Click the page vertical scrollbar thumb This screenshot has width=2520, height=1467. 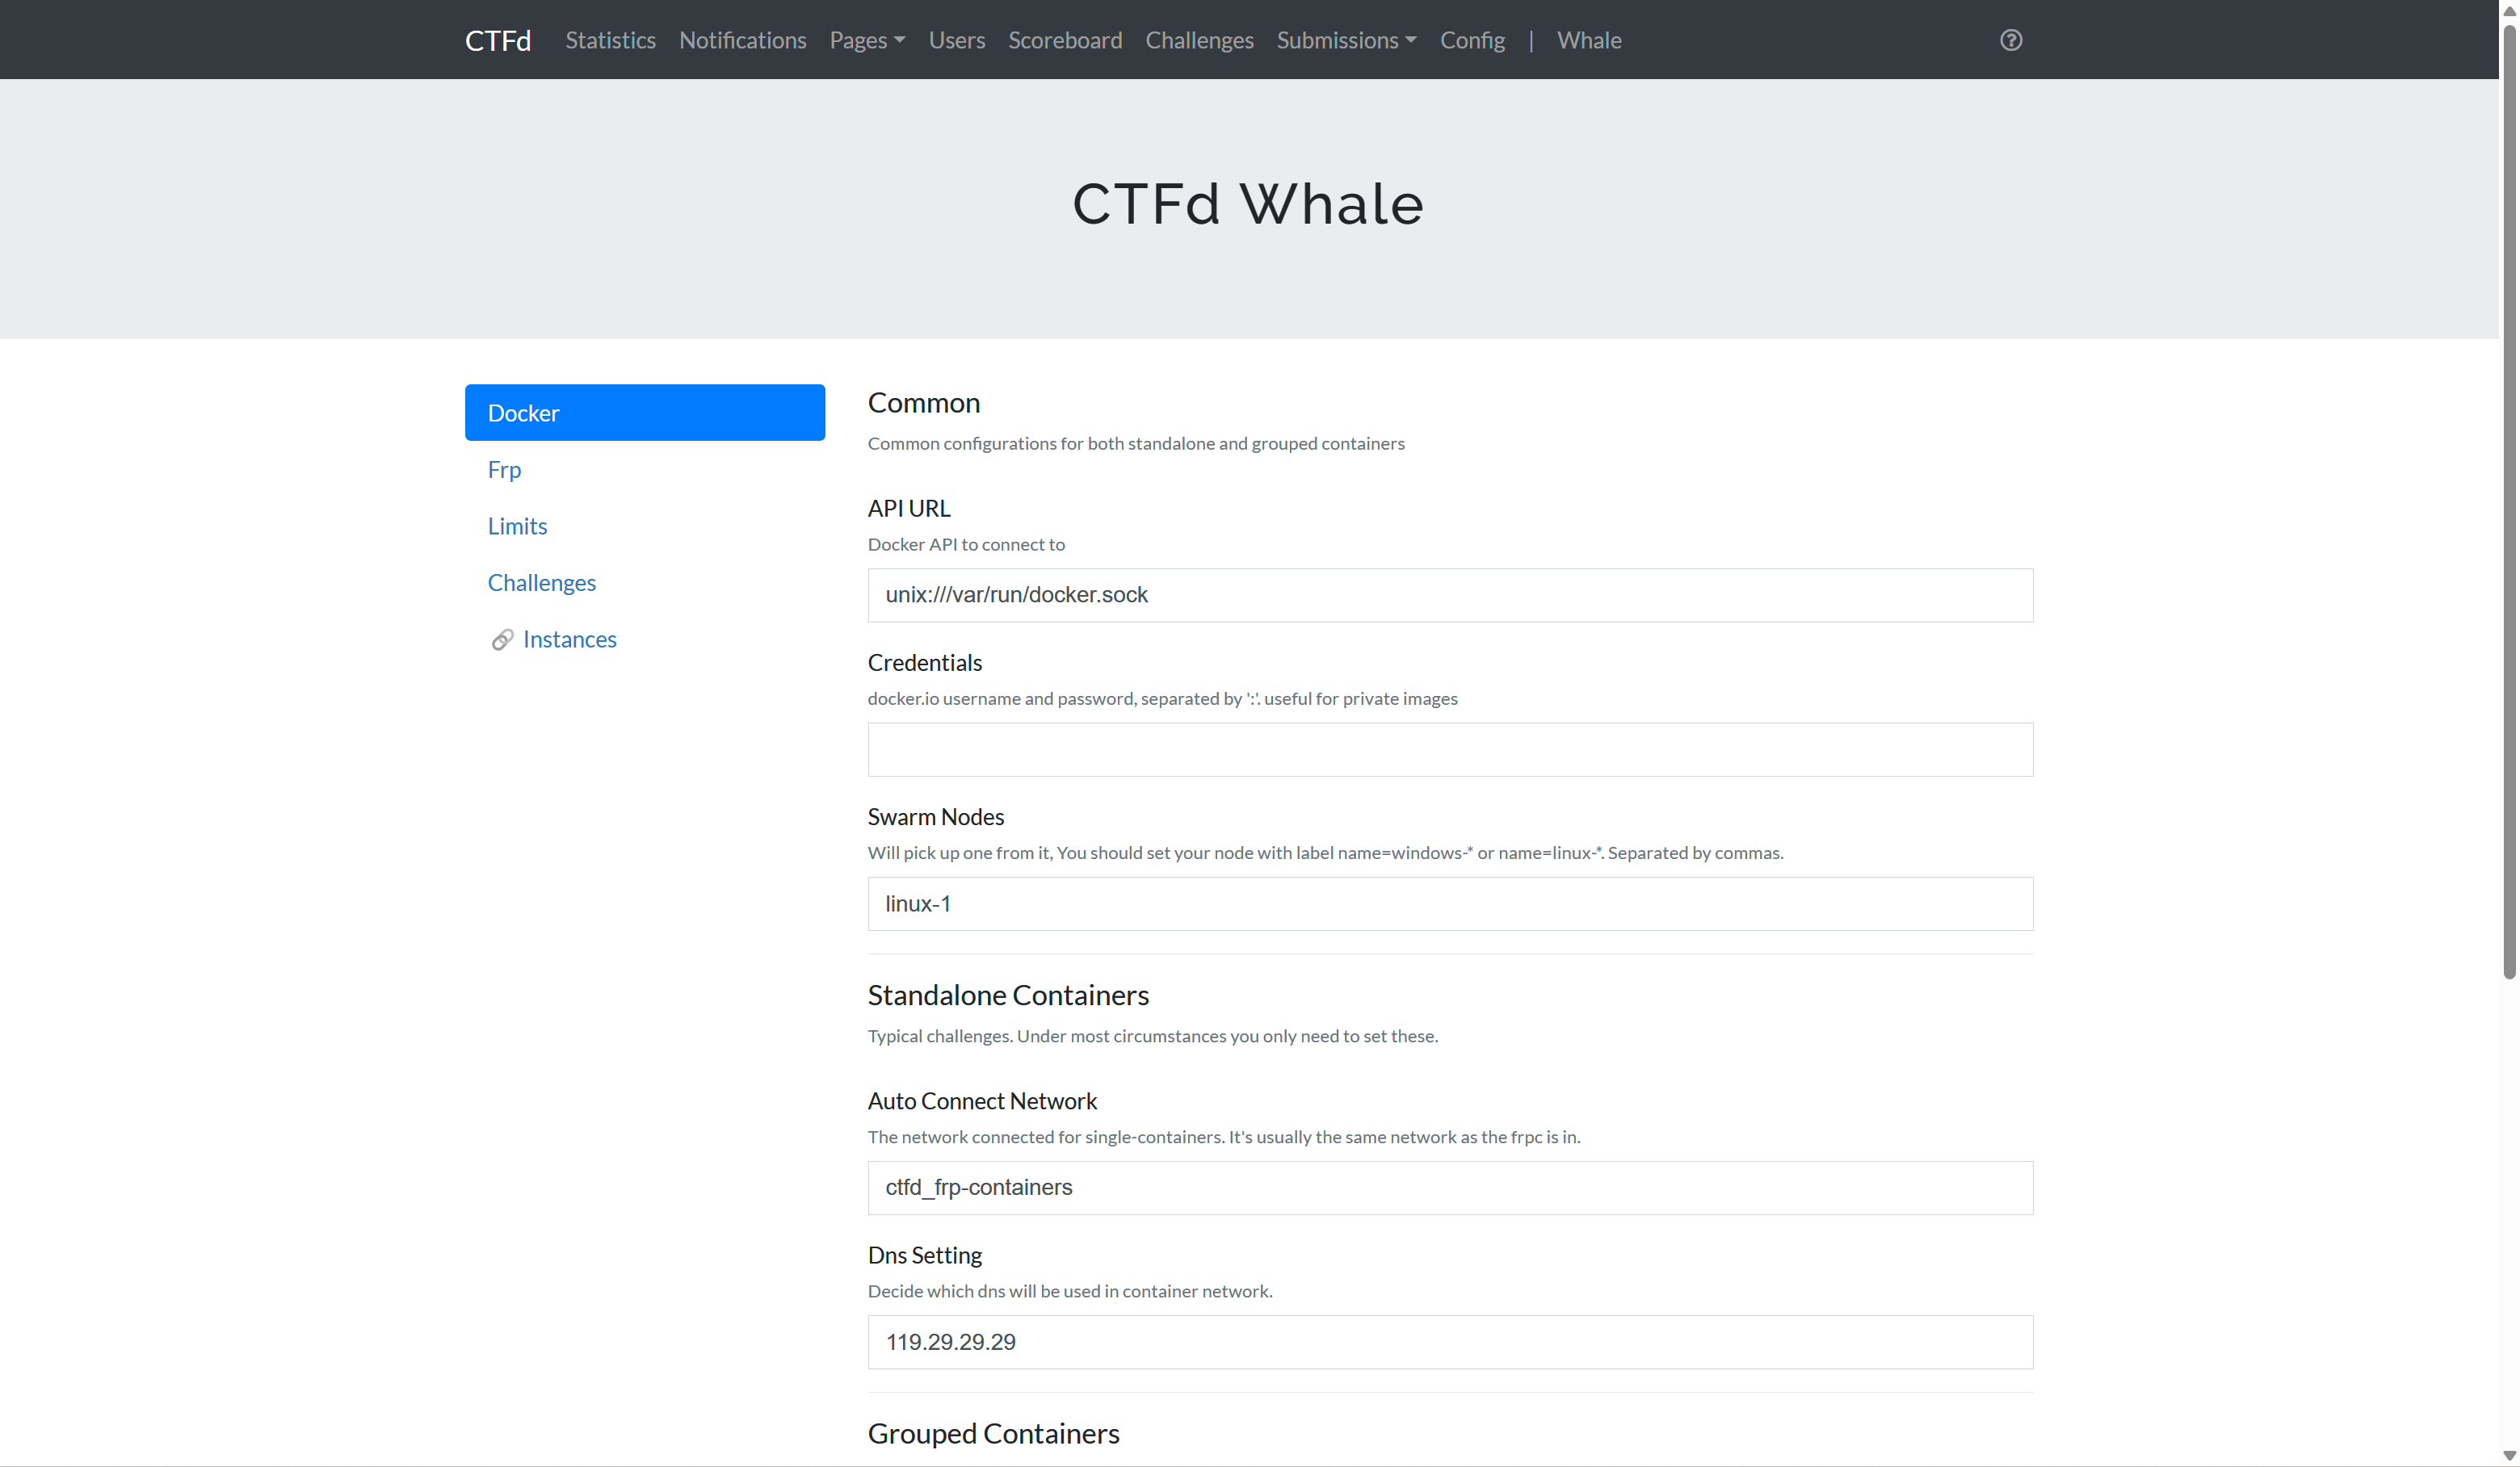[2509, 500]
